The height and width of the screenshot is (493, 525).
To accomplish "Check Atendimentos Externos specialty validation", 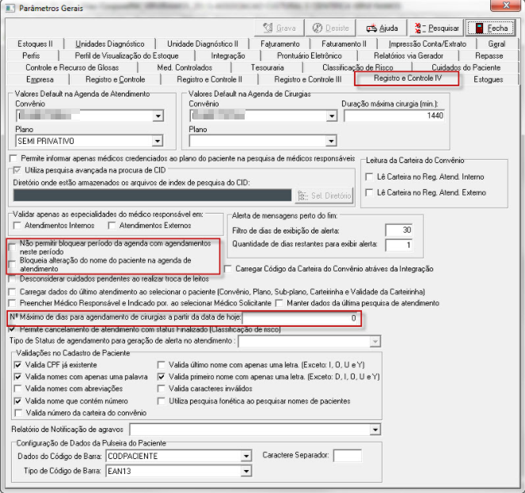I will 112,226.
